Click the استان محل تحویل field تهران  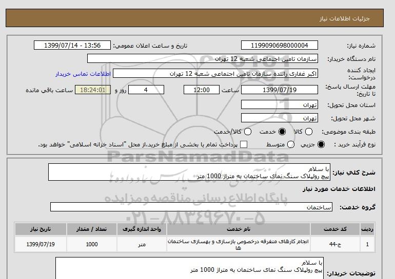coord(280,104)
